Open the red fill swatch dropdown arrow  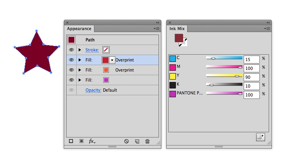112,60
